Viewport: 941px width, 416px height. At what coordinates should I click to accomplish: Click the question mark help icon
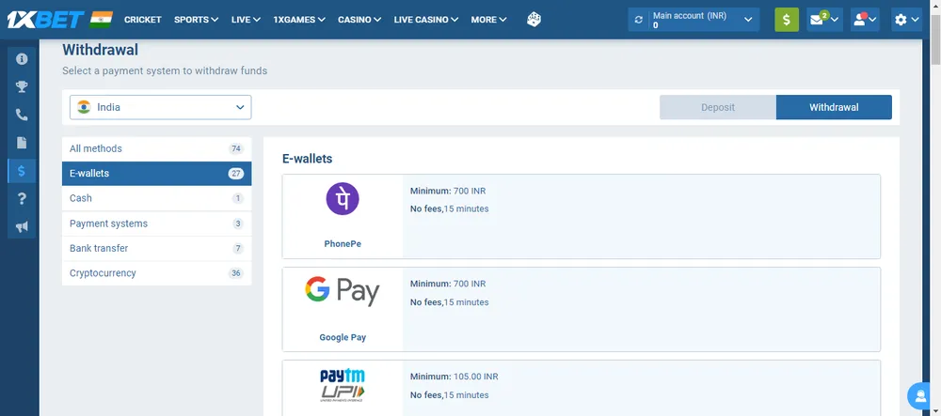(x=22, y=199)
